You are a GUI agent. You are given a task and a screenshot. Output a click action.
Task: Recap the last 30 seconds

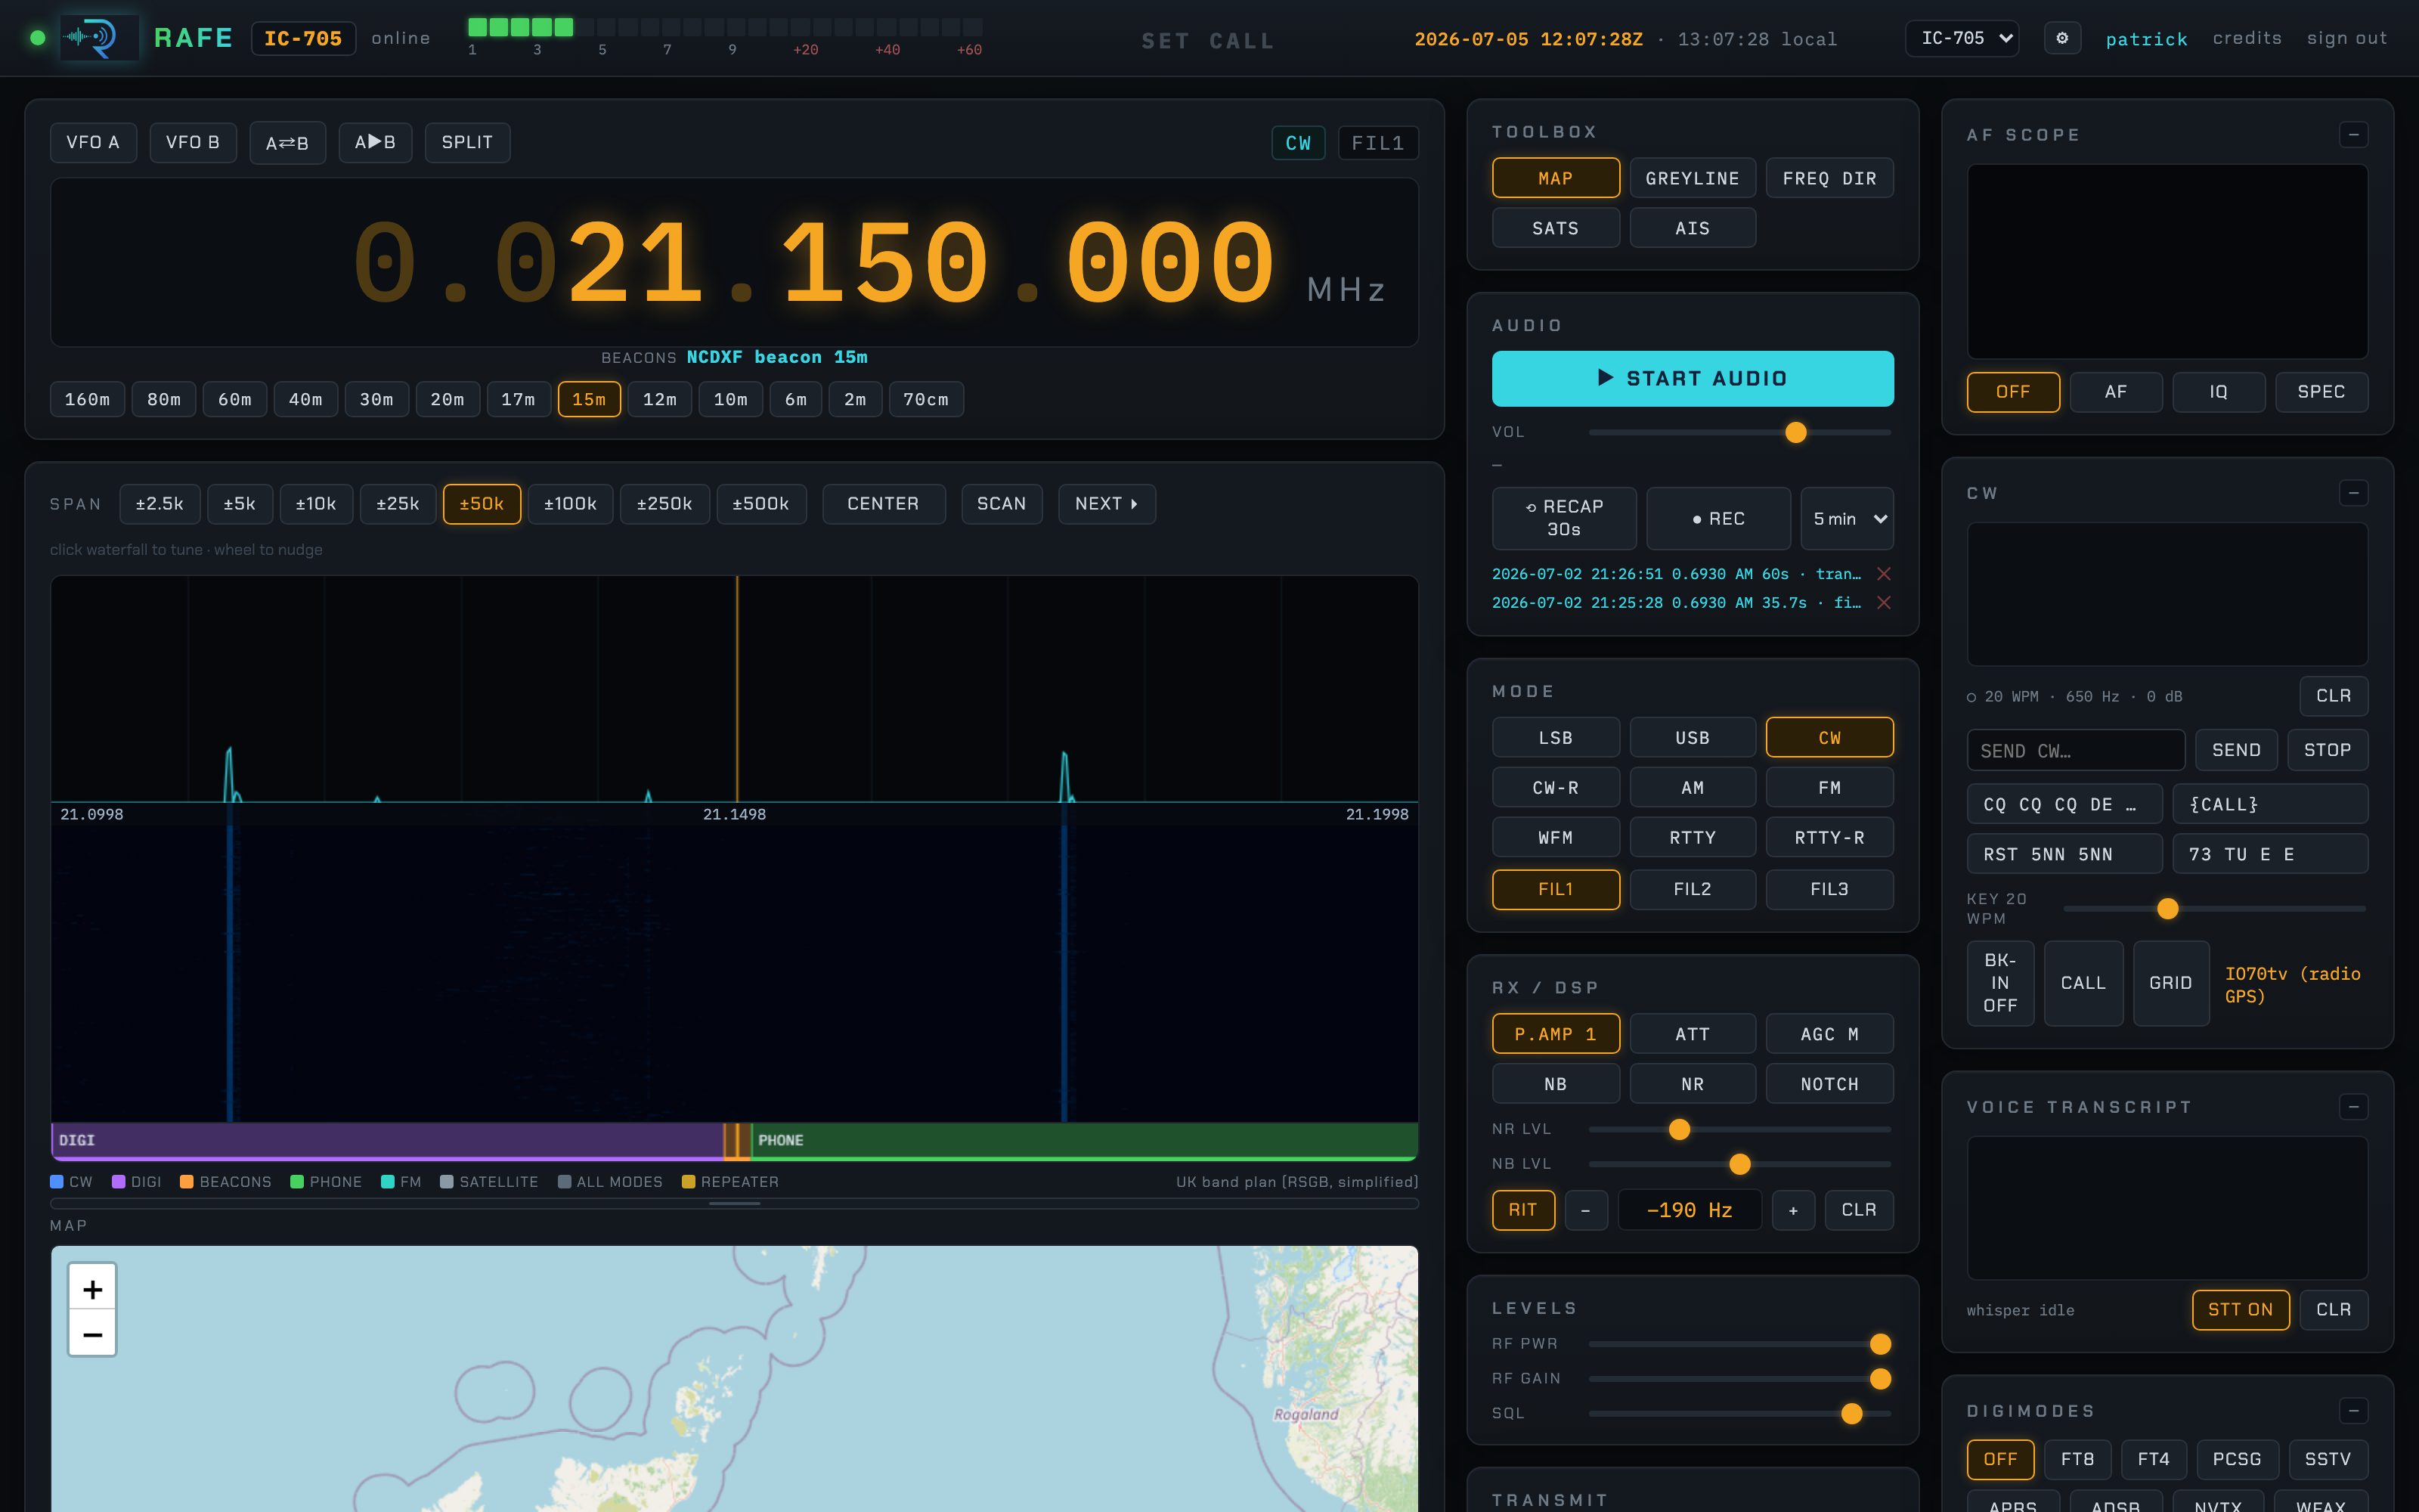coord(1564,519)
